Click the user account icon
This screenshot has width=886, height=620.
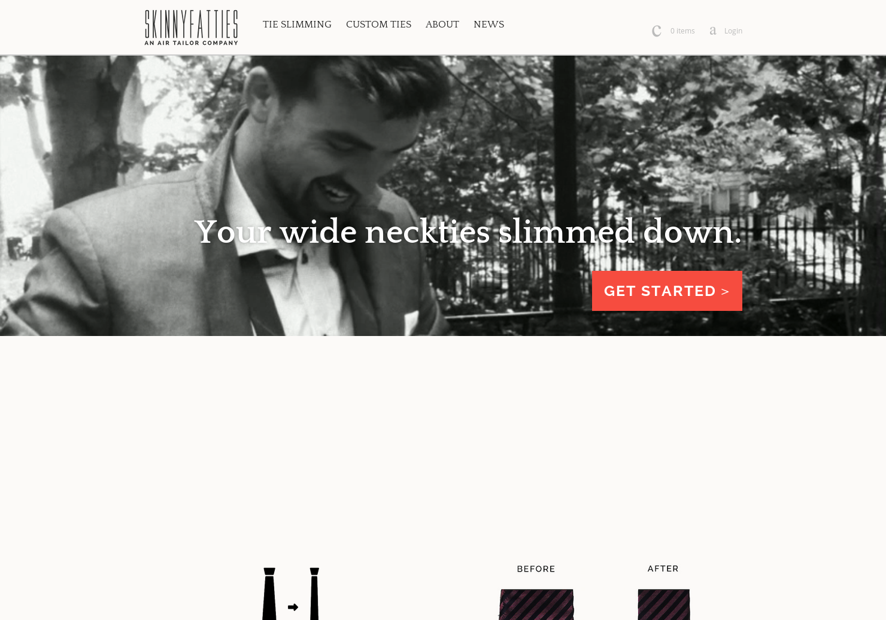point(712,31)
